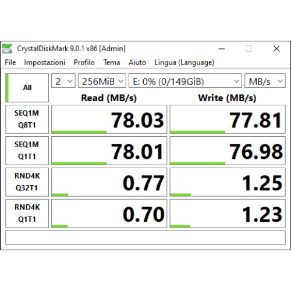
Task: Click the 77.81 SEQ1M Q8T1 write result
Action: click(228, 119)
